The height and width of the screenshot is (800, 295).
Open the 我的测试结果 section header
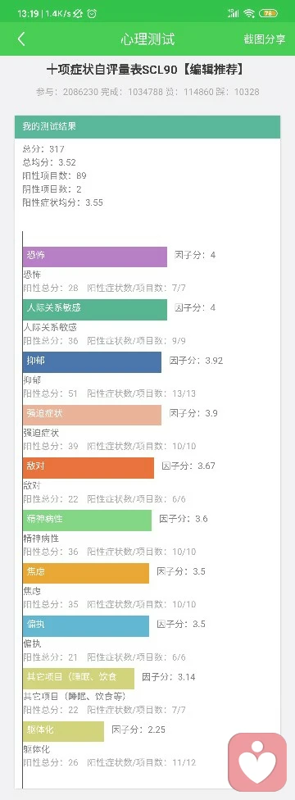pos(147,126)
